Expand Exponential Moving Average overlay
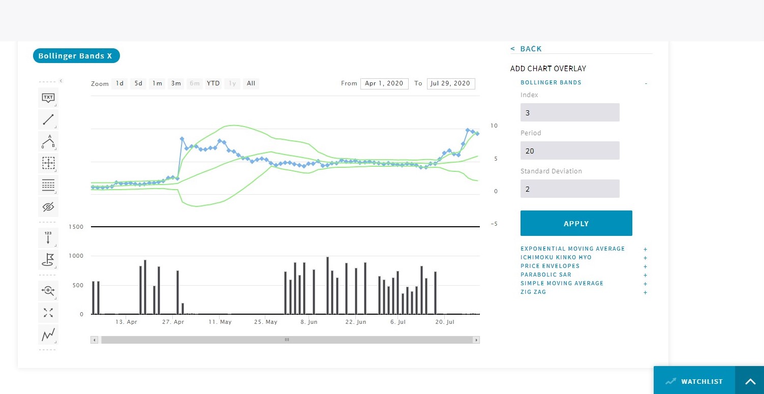 646,249
